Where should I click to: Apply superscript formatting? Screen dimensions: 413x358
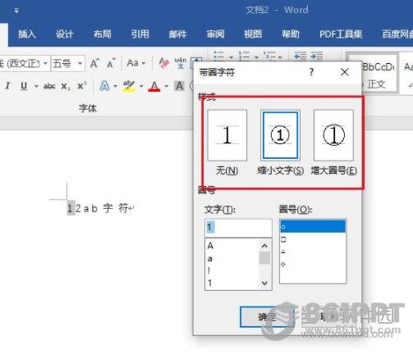click(82, 86)
